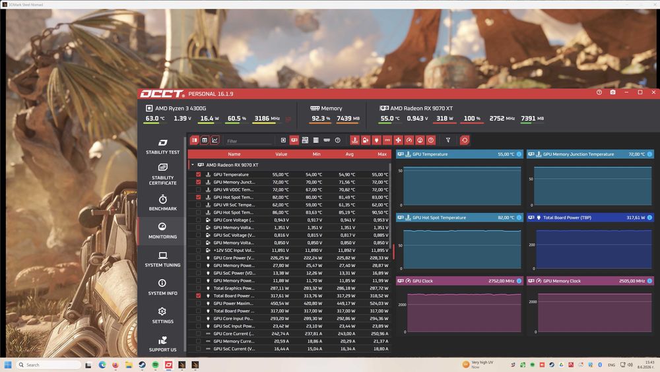
Task: Uncheck the GPU Temperature row checkbox
Action: tap(198, 174)
